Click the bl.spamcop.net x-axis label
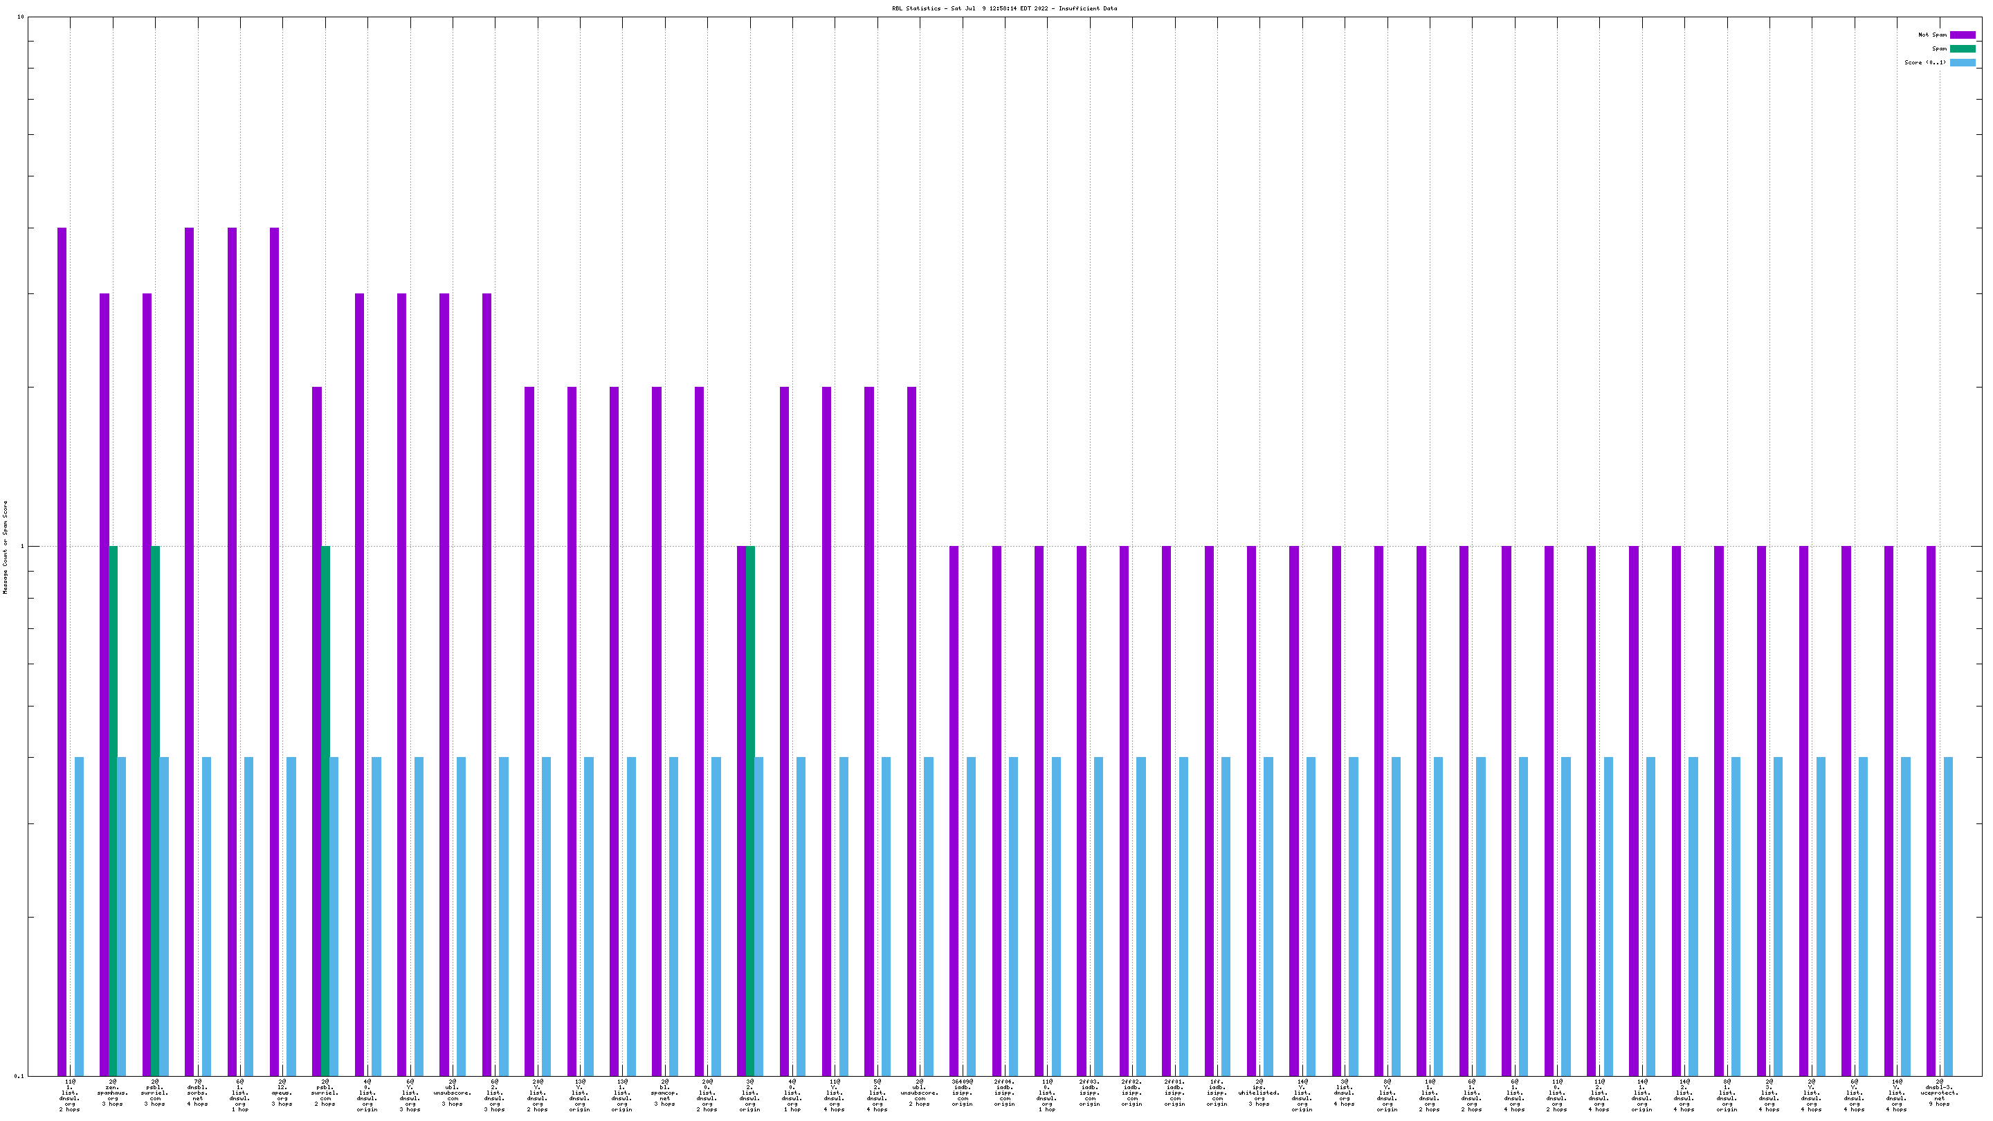The width and height of the screenshot is (1993, 1121). coord(664,1095)
